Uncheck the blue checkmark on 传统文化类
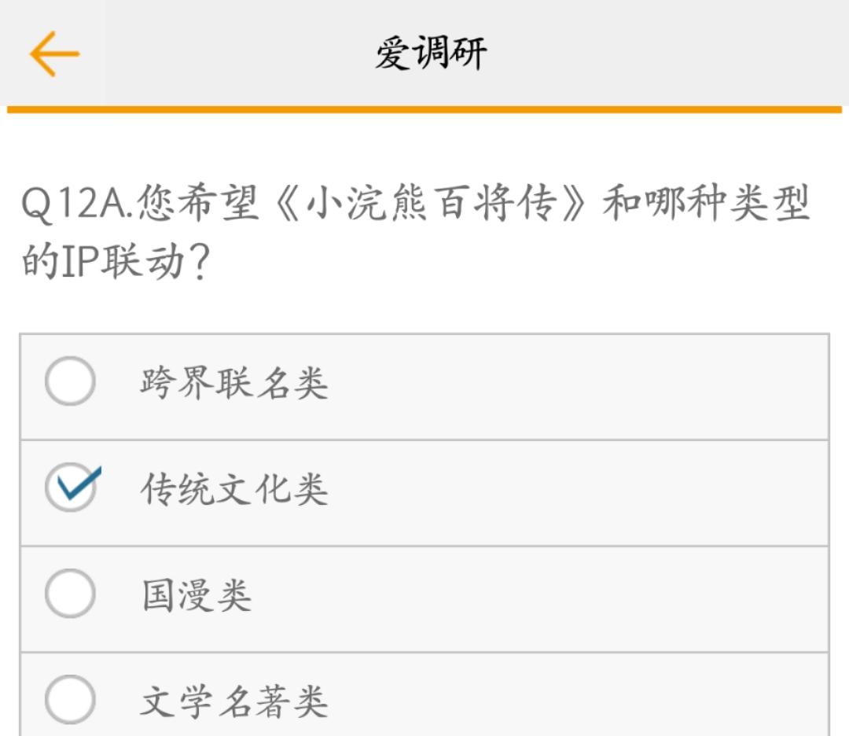This screenshot has width=849, height=736. tap(72, 488)
